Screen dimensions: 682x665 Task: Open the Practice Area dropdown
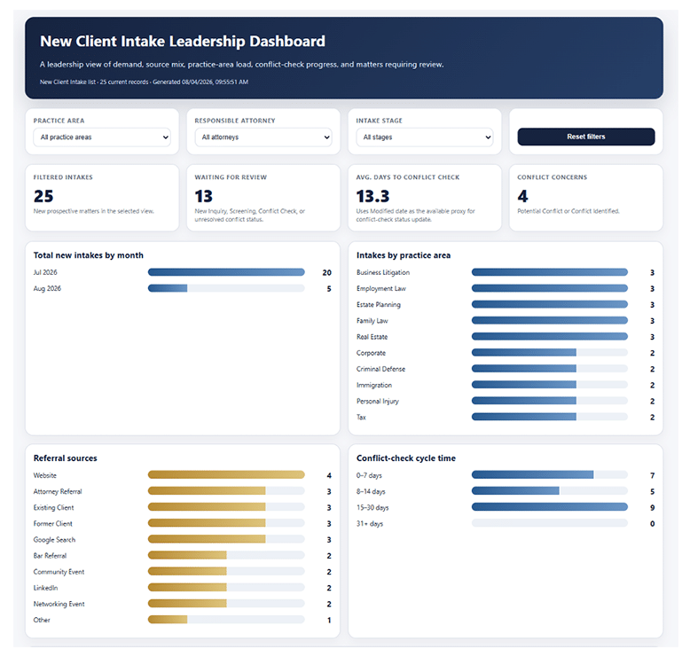tap(102, 137)
